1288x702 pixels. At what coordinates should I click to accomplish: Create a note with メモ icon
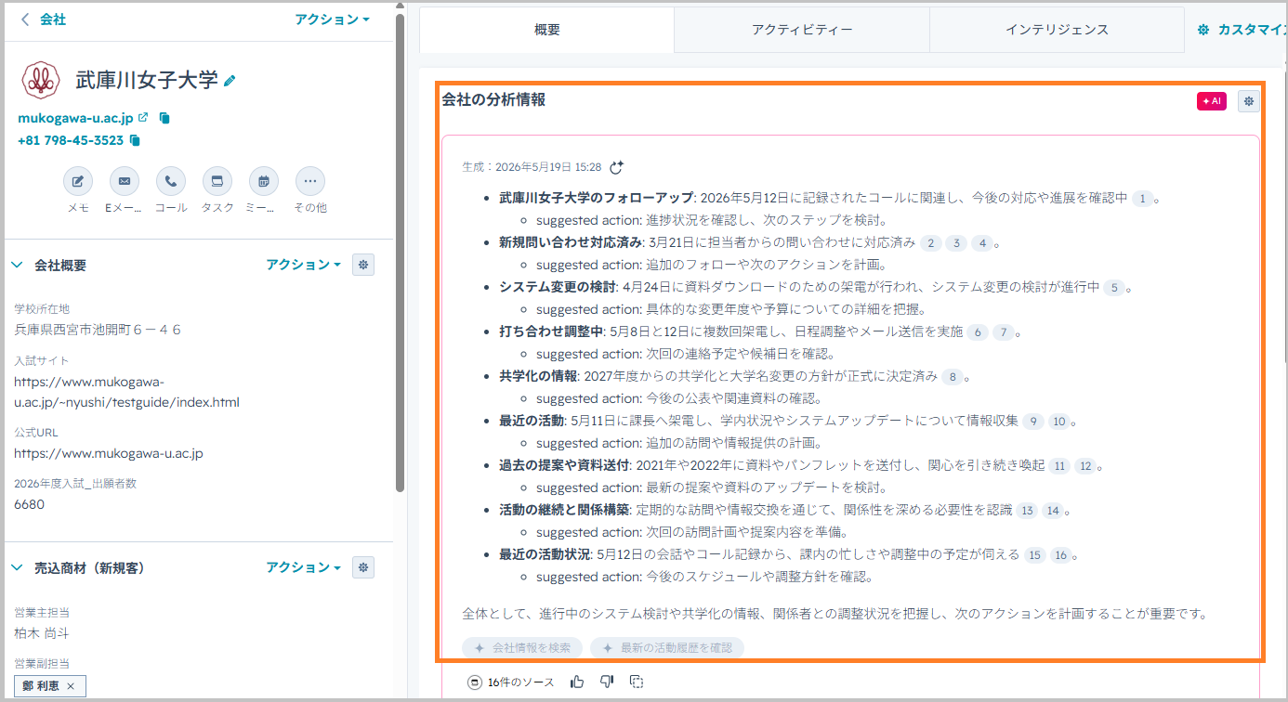(x=78, y=181)
